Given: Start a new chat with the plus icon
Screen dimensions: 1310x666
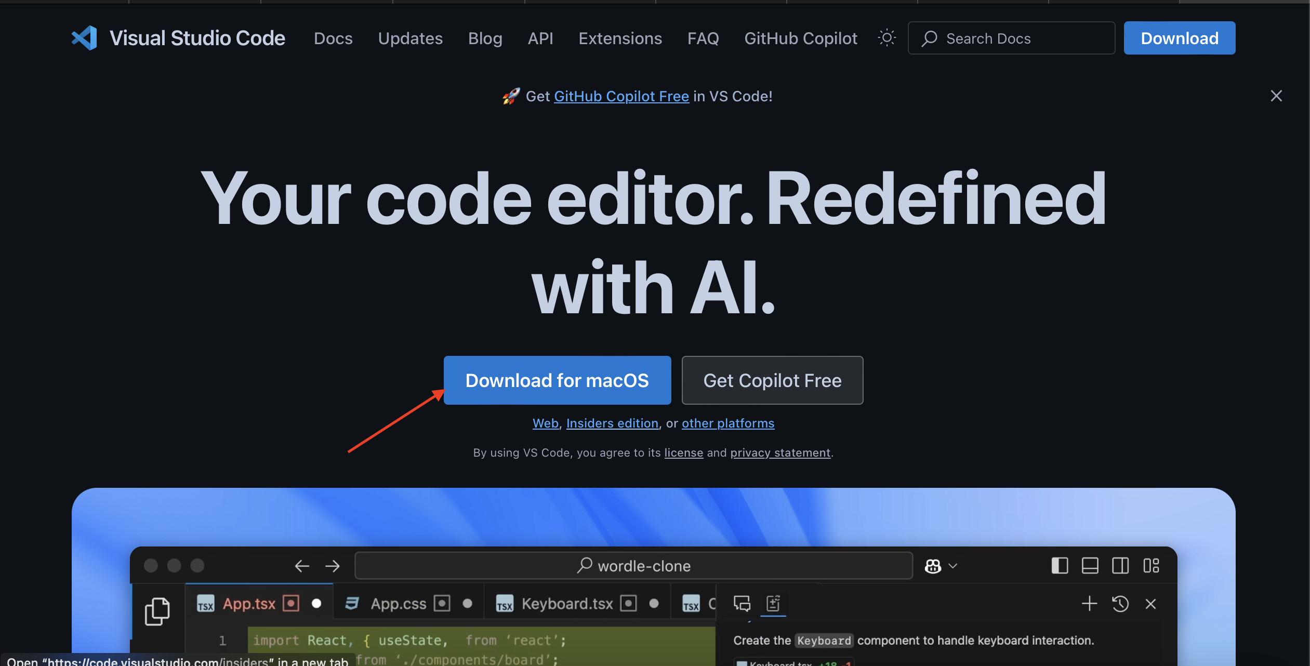Looking at the screenshot, I should point(1089,604).
